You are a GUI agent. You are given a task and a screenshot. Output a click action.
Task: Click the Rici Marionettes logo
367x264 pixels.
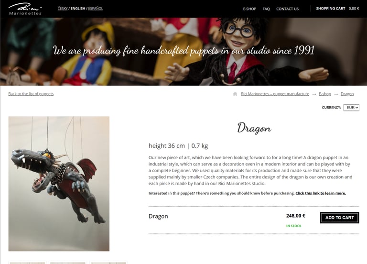25,9
